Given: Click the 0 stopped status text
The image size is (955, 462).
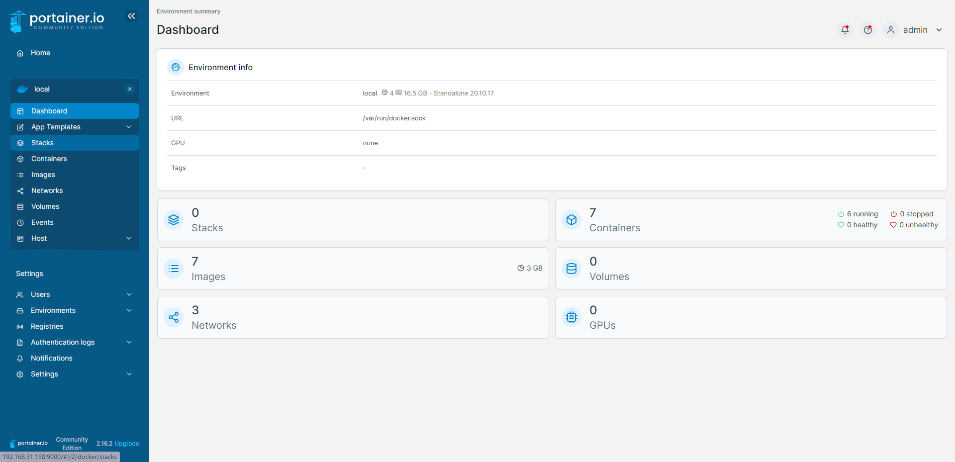Looking at the screenshot, I should tap(916, 214).
